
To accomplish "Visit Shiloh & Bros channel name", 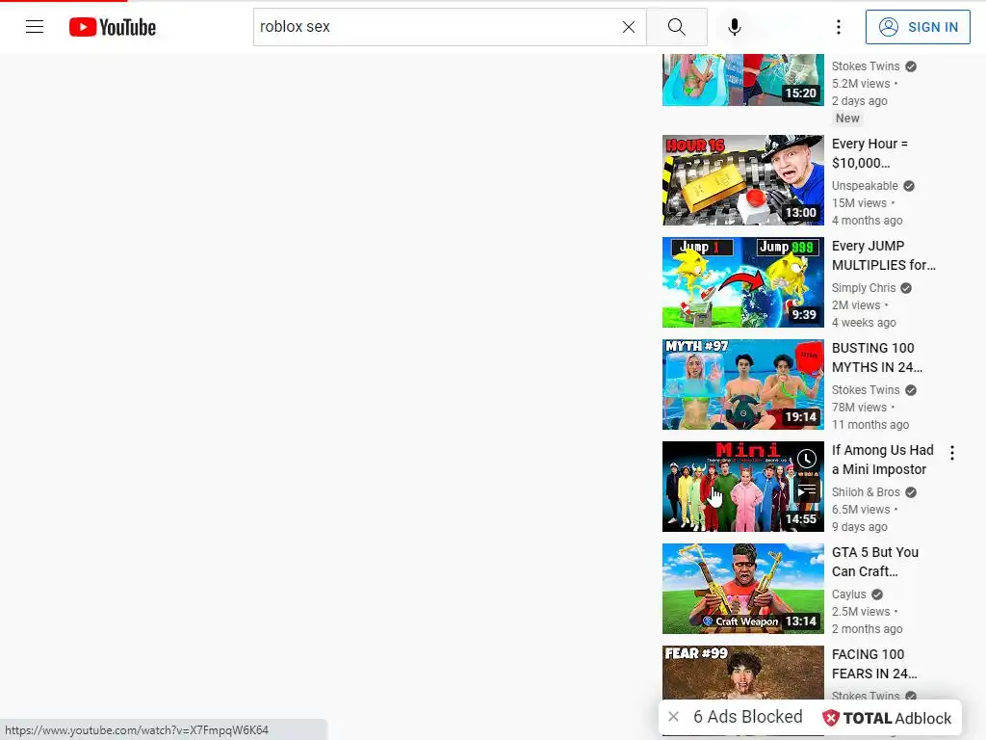I will [866, 492].
